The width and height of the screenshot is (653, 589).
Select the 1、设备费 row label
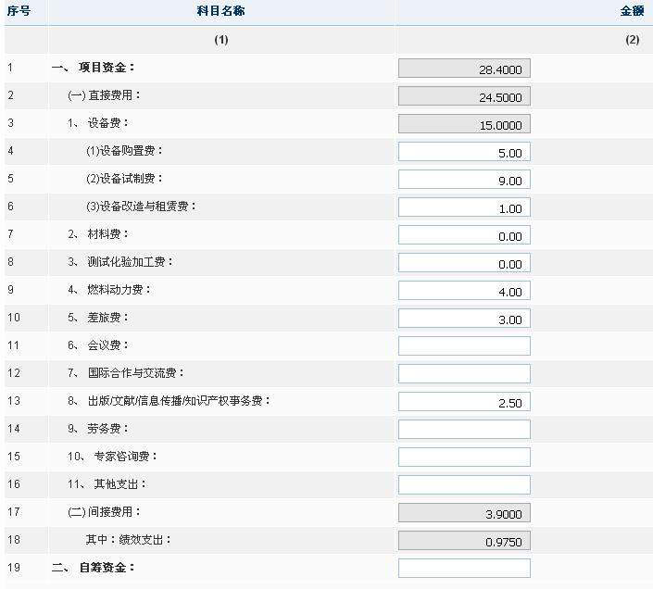(98, 123)
